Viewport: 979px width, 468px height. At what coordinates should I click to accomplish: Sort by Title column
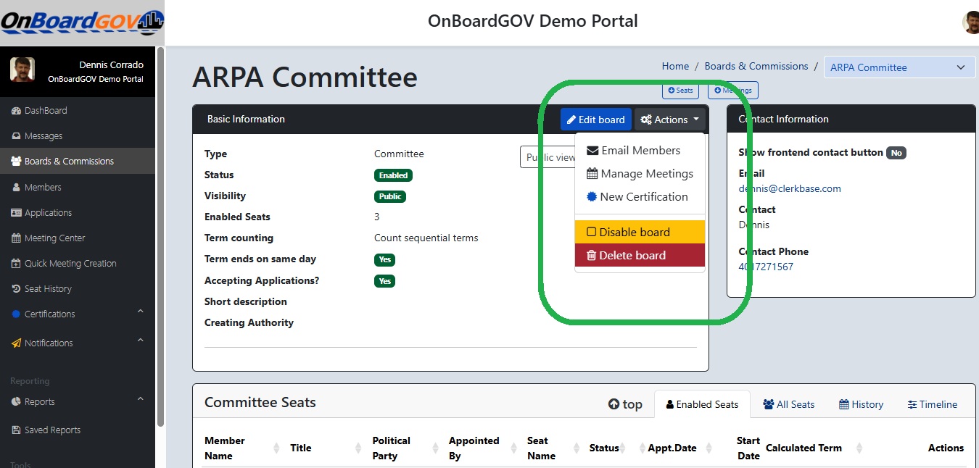pos(325,448)
